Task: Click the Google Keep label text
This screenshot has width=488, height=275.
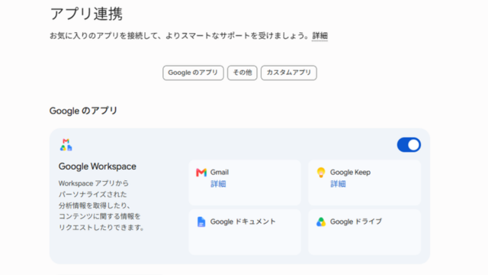Action: coord(350,172)
